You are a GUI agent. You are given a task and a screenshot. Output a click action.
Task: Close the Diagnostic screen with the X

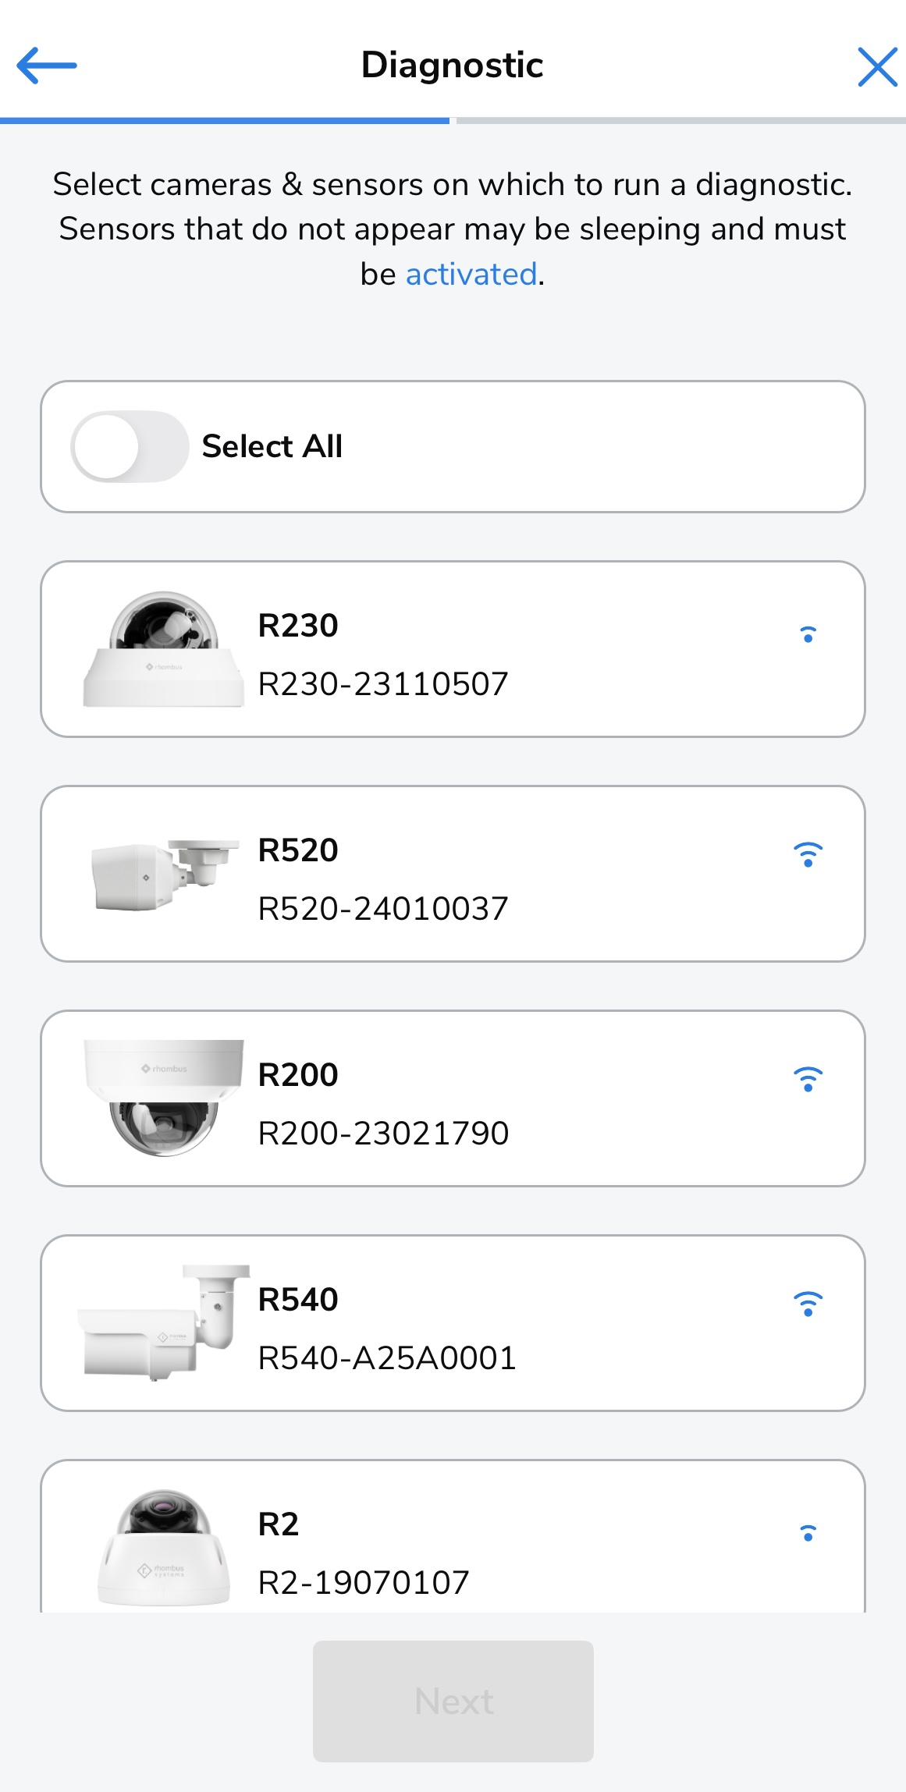coord(877,66)
